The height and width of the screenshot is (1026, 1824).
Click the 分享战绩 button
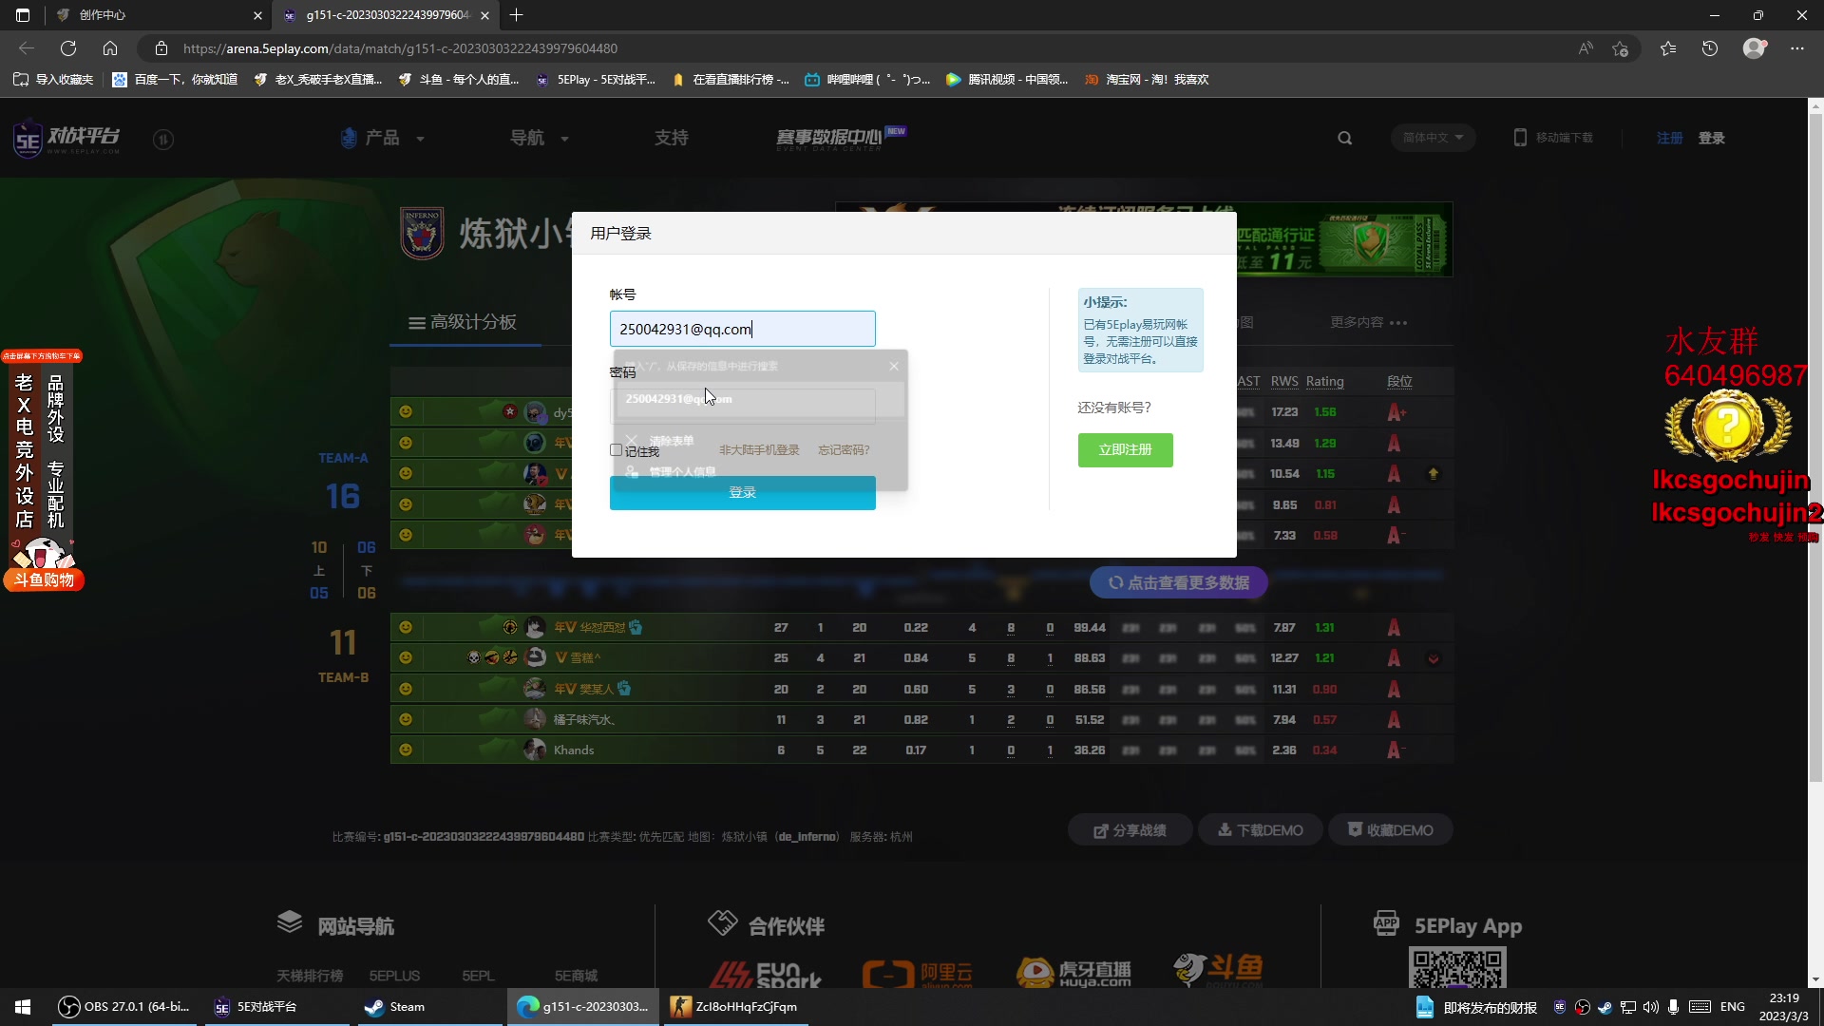point(1130,830)
